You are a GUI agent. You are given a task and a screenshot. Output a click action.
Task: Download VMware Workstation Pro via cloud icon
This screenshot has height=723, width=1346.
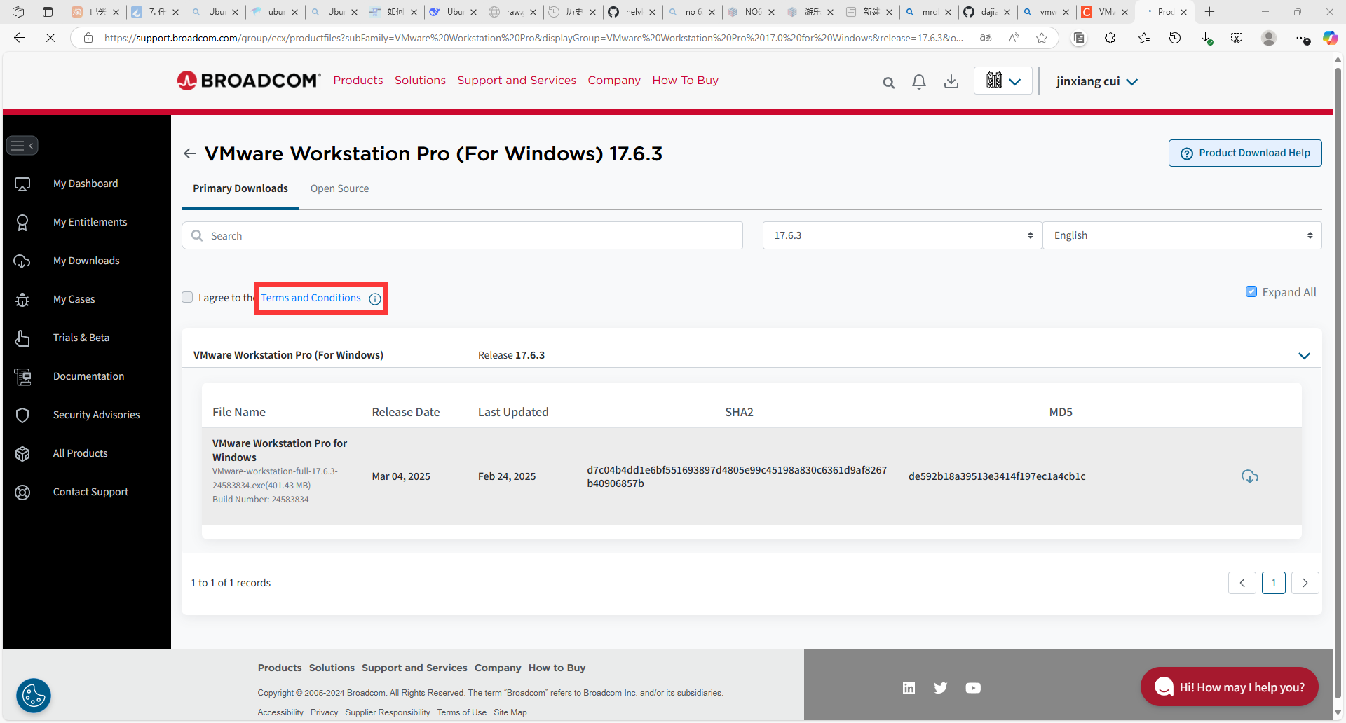tap(1249, 476)
